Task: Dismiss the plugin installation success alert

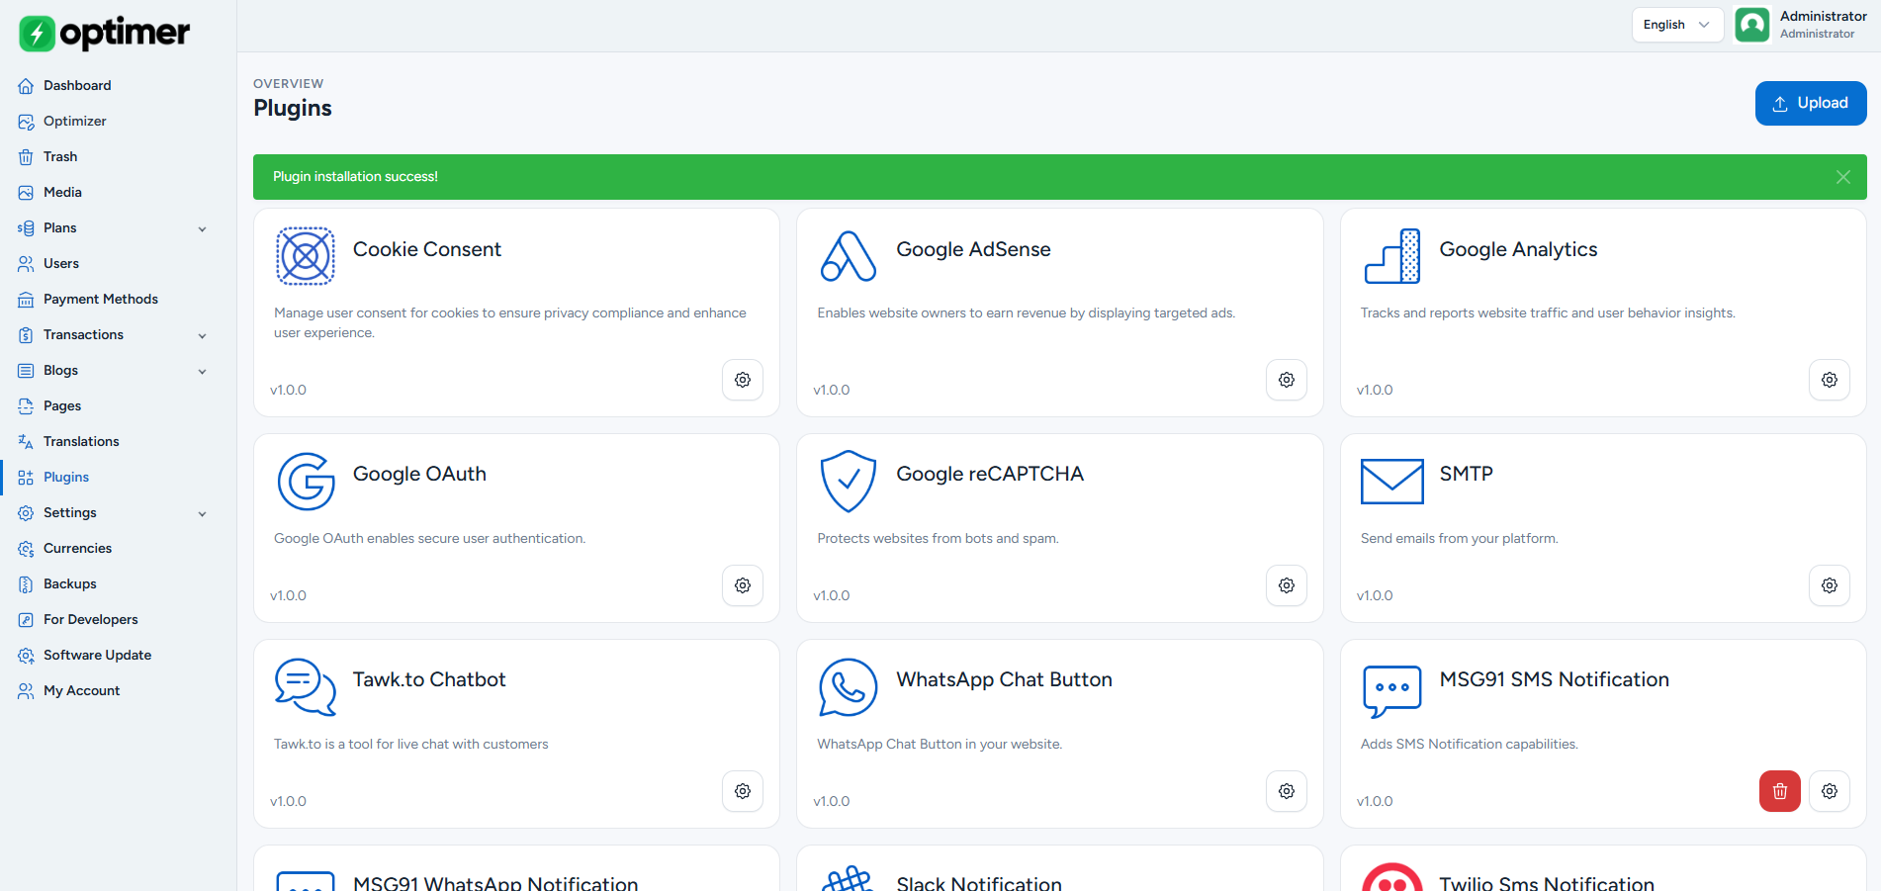Action: 1843,177
